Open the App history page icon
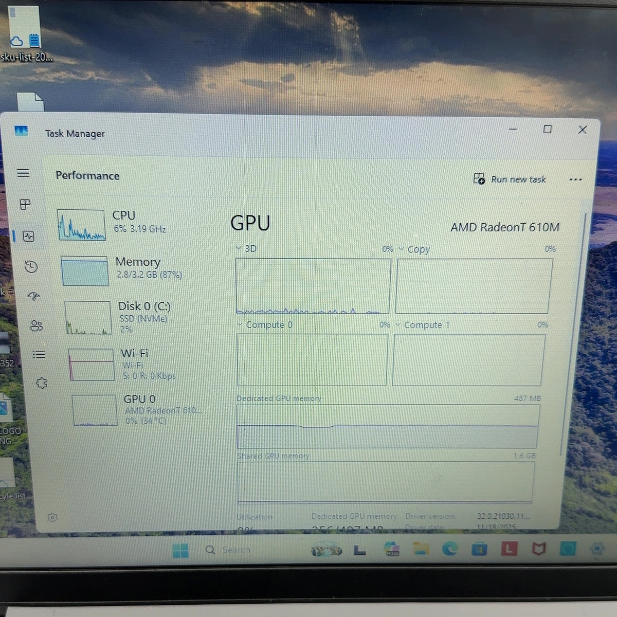This screenshot has width=617, height=617. click(31, 266)
